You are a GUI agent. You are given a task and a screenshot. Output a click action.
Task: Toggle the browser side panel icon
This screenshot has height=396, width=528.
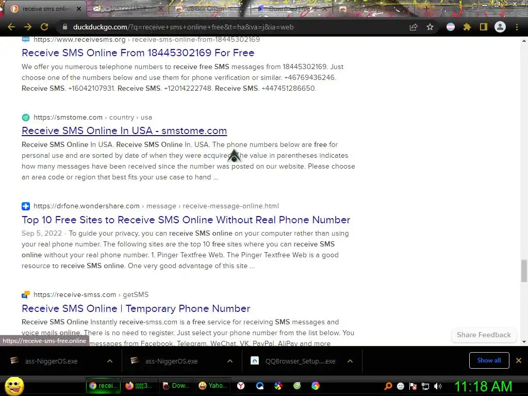click(484, 27)
